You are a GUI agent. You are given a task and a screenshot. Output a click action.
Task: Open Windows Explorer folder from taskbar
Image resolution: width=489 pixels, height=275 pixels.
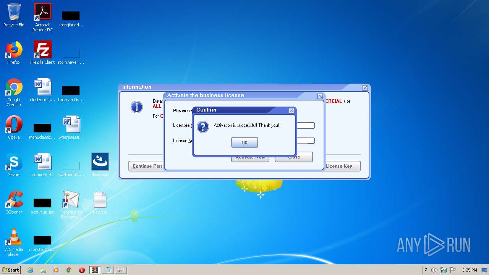coord(43,270)
